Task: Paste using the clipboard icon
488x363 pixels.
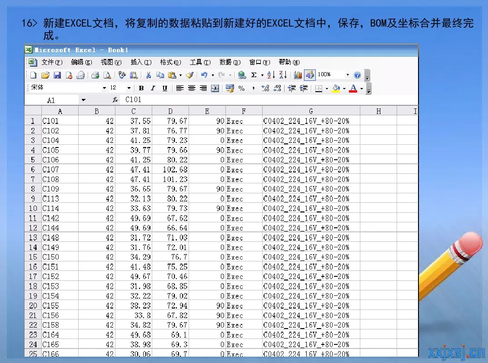Action: pos(172,75)
